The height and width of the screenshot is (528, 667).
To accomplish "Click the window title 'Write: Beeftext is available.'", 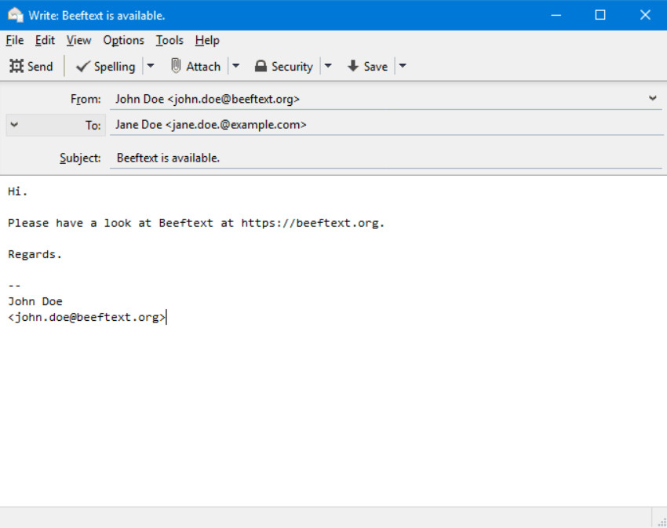I will click(x=97, y=16).
